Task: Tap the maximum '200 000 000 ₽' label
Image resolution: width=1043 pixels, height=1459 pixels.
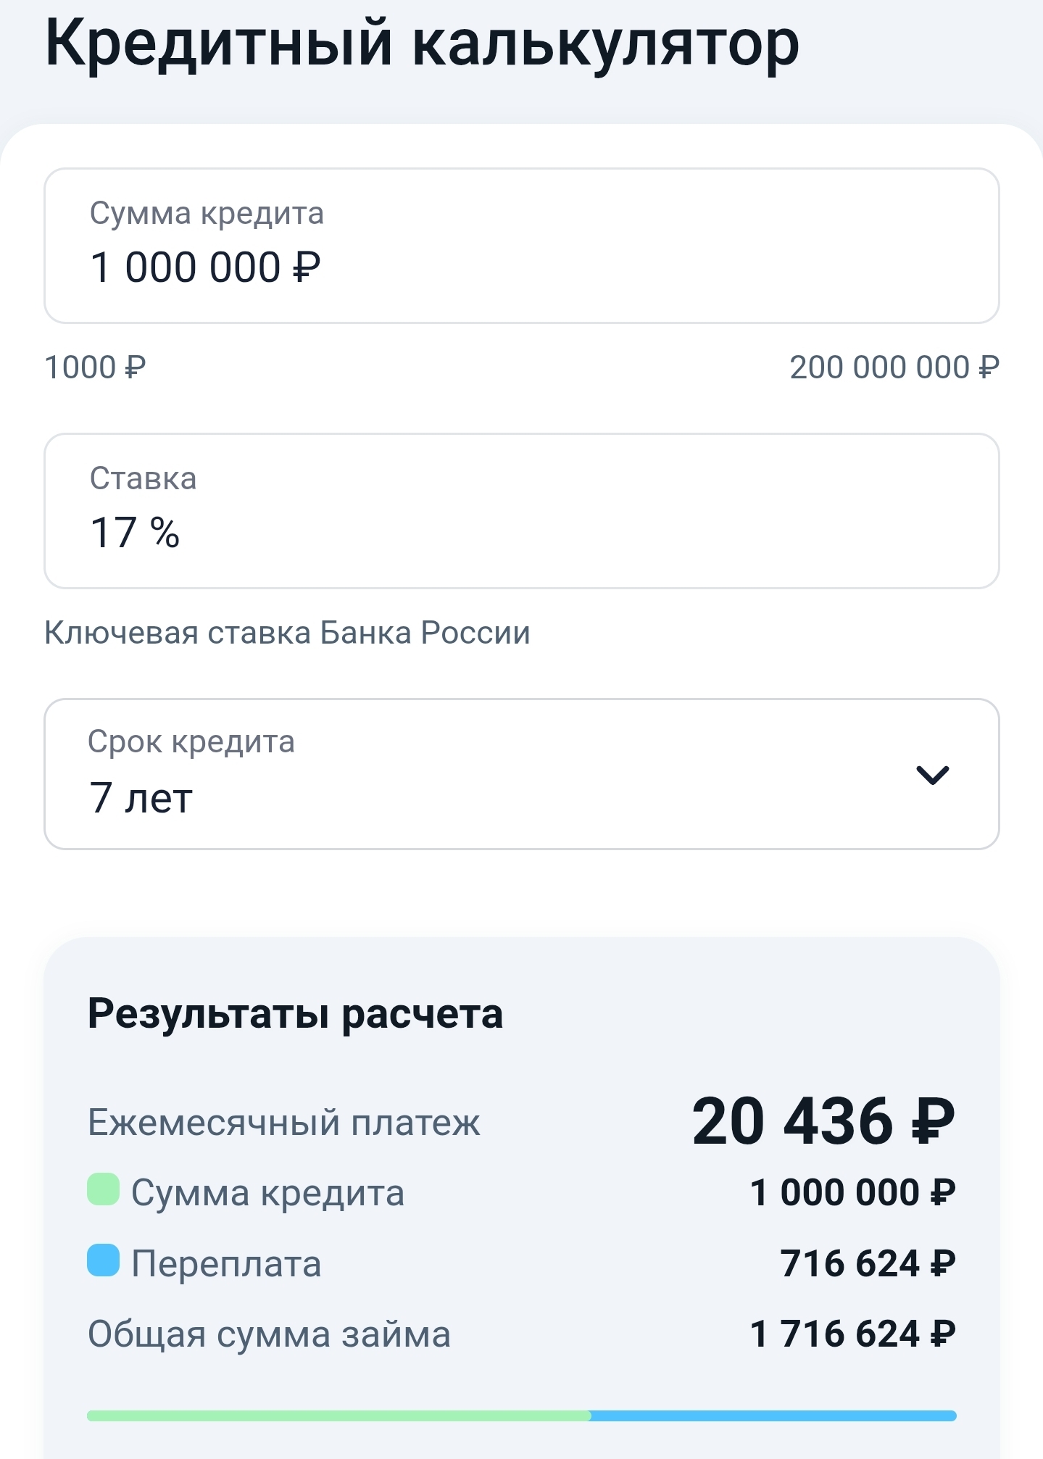Action: point(894,367)
